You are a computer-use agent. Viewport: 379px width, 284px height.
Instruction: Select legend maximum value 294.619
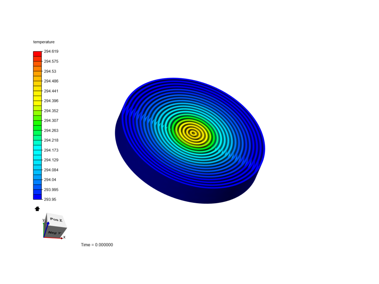(51, 51)
